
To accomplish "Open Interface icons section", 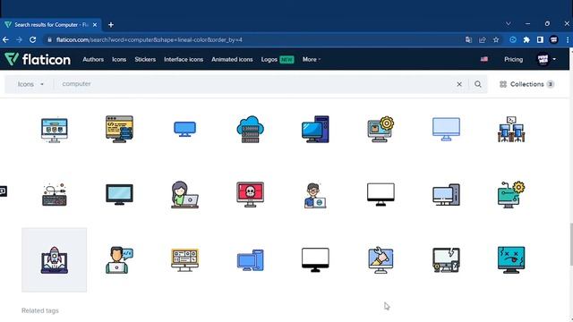I will click(x=184, y=59).
